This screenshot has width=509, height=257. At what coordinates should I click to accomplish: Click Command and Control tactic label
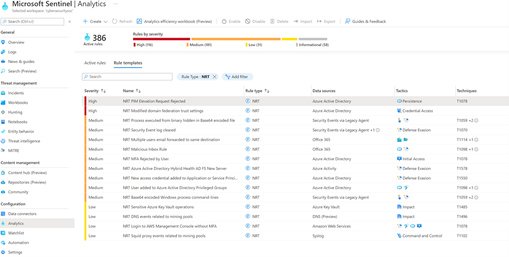423,236
